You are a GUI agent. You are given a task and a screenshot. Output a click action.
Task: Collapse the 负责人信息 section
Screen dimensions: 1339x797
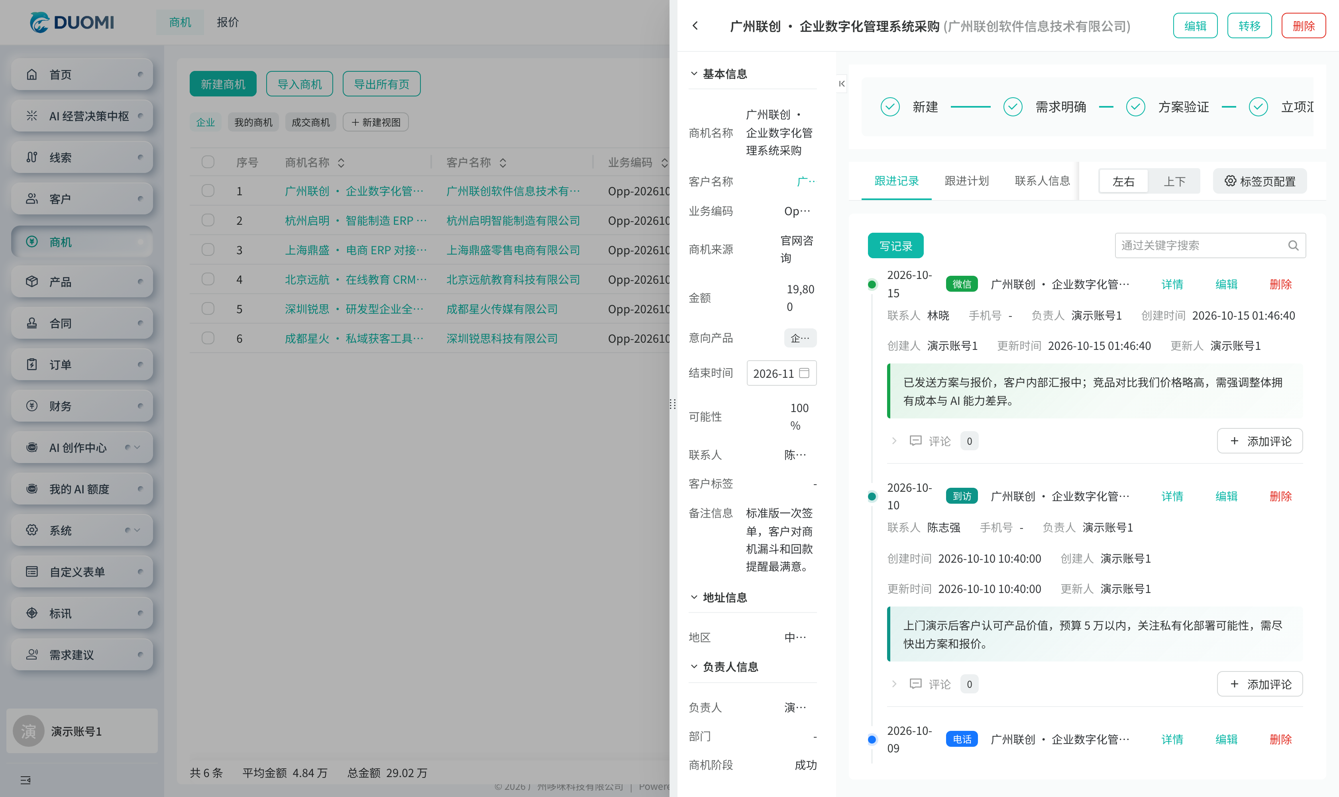[694, 667]
